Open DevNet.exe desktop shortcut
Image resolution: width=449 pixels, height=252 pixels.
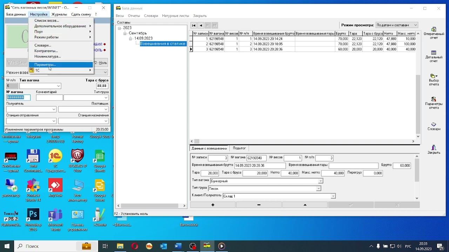11,161
